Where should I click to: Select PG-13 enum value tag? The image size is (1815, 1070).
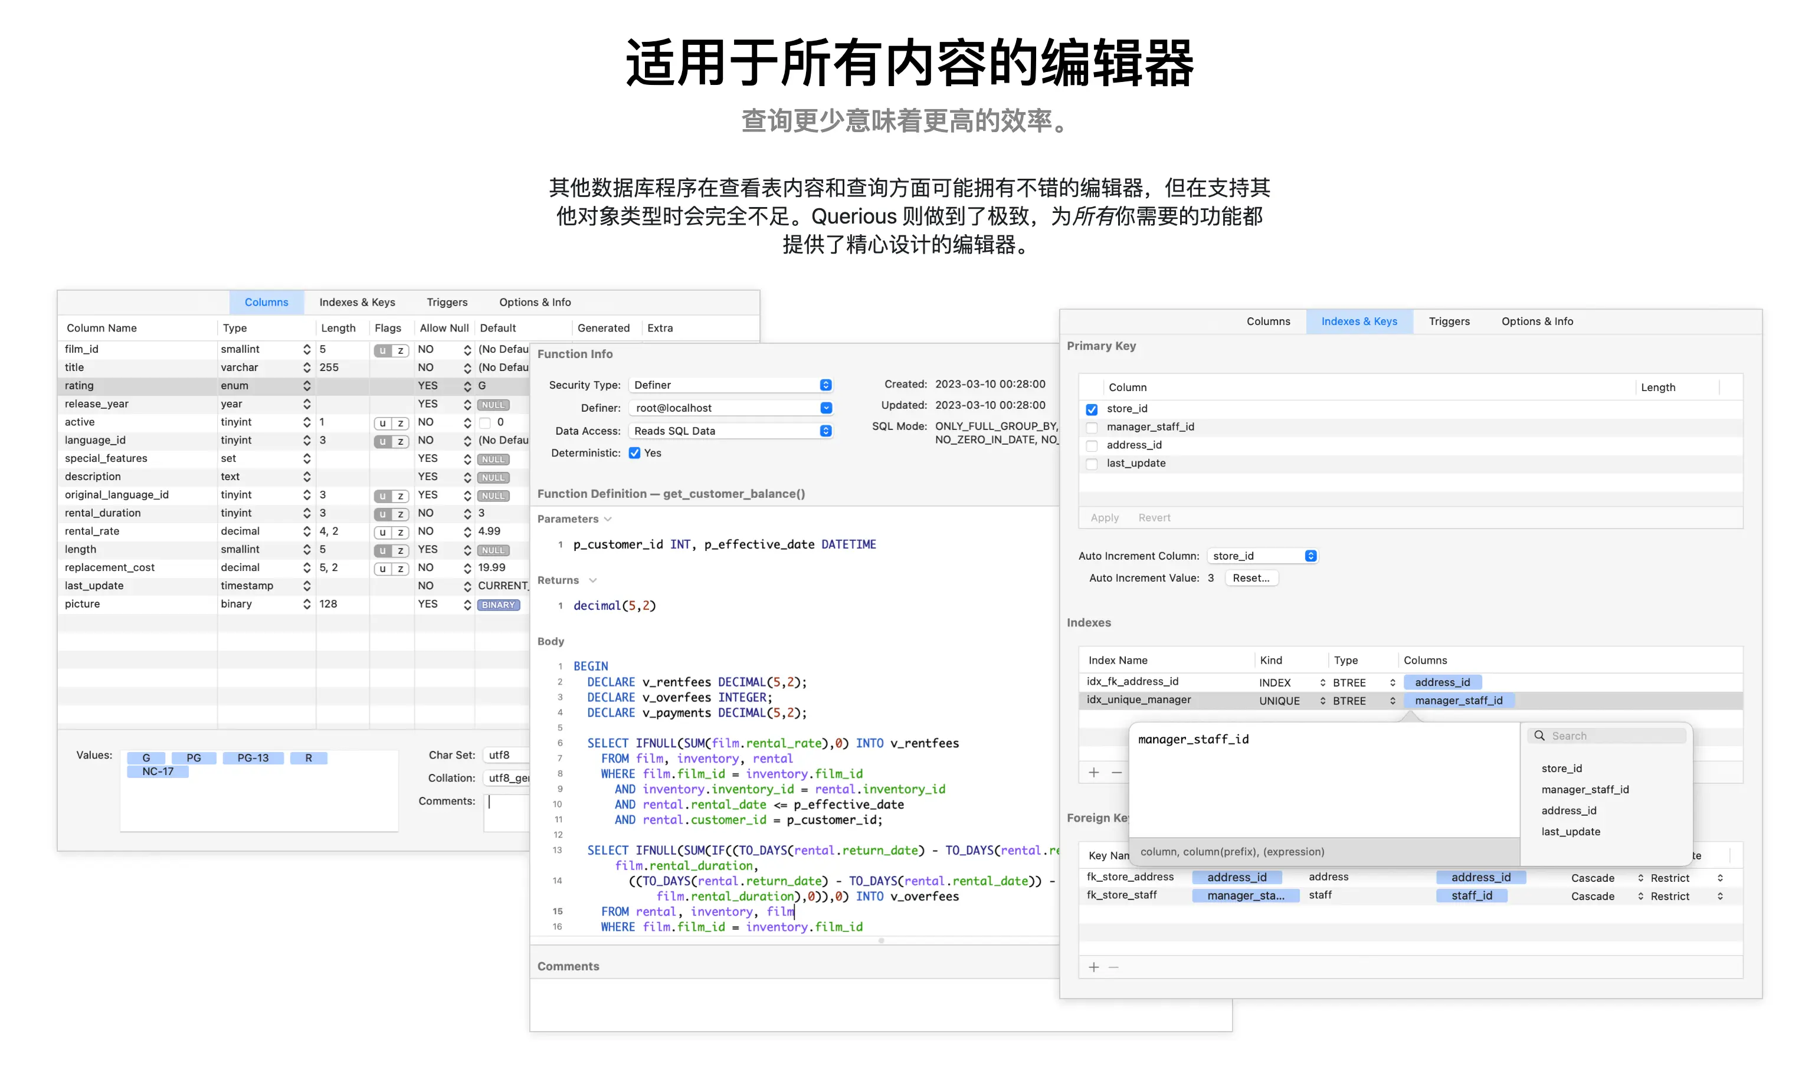[253, 758]
